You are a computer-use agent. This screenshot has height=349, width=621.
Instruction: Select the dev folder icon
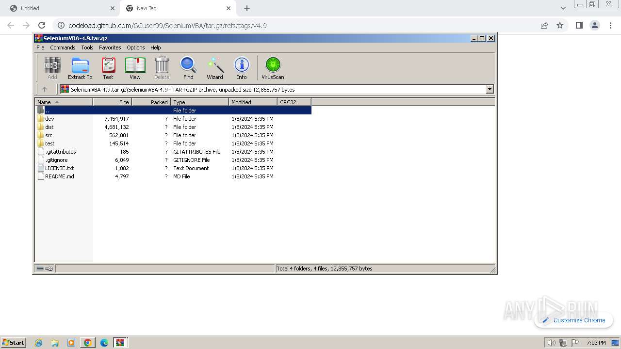click(x=41, y=119)
